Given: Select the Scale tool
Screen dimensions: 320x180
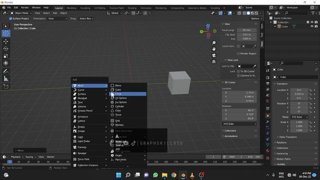Looking at the screenshot, I should (x=5, y=56).
